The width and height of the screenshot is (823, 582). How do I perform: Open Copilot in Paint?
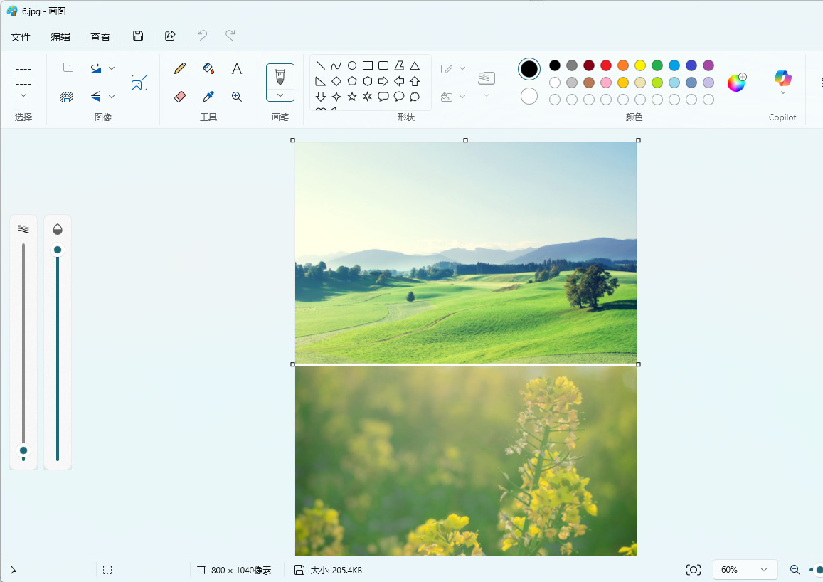coord(782,78)
